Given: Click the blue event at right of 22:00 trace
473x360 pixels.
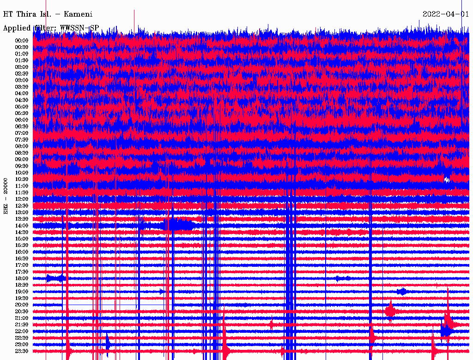Looking at the screenshot, I should (x=446, y=330).
